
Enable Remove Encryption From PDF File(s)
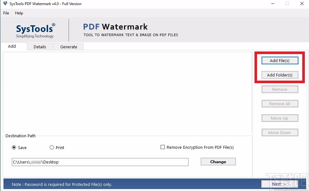[163, 147]
